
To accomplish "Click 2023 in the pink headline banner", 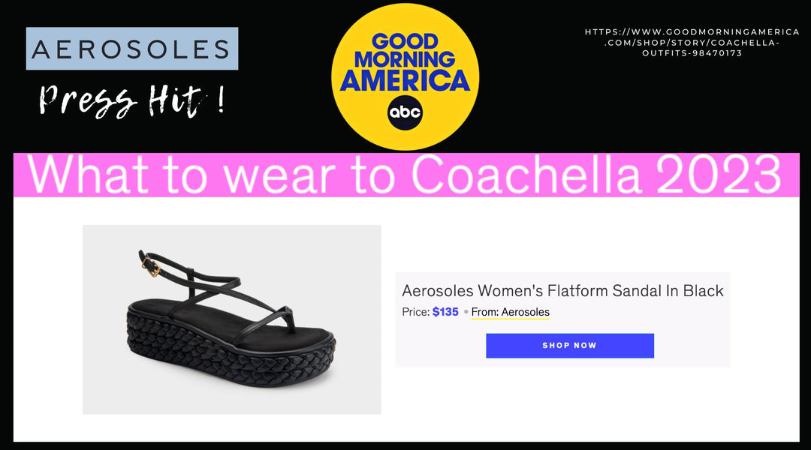I will [x=718, y=175].
